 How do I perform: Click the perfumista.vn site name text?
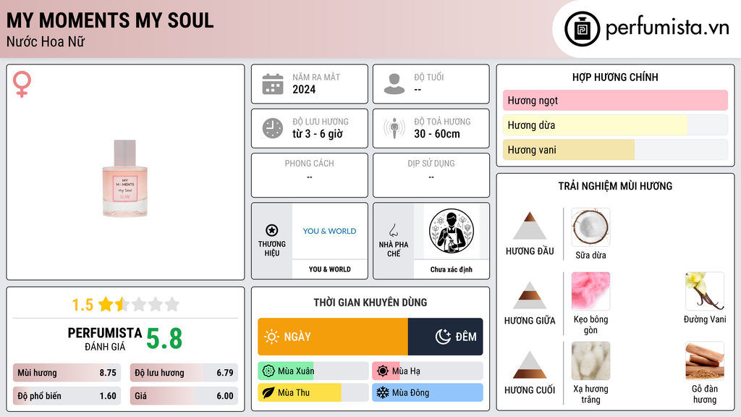click(x=667, y=28)
